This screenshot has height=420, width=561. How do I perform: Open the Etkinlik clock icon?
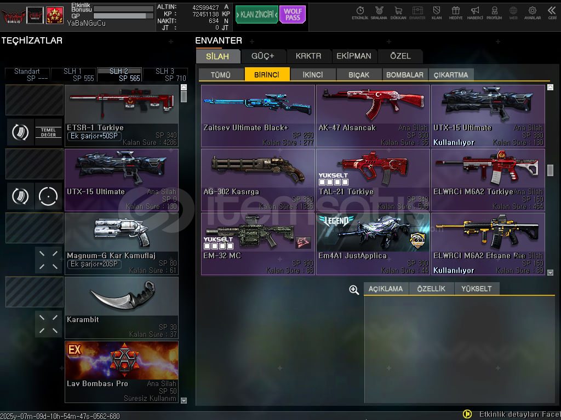(360, 13)
